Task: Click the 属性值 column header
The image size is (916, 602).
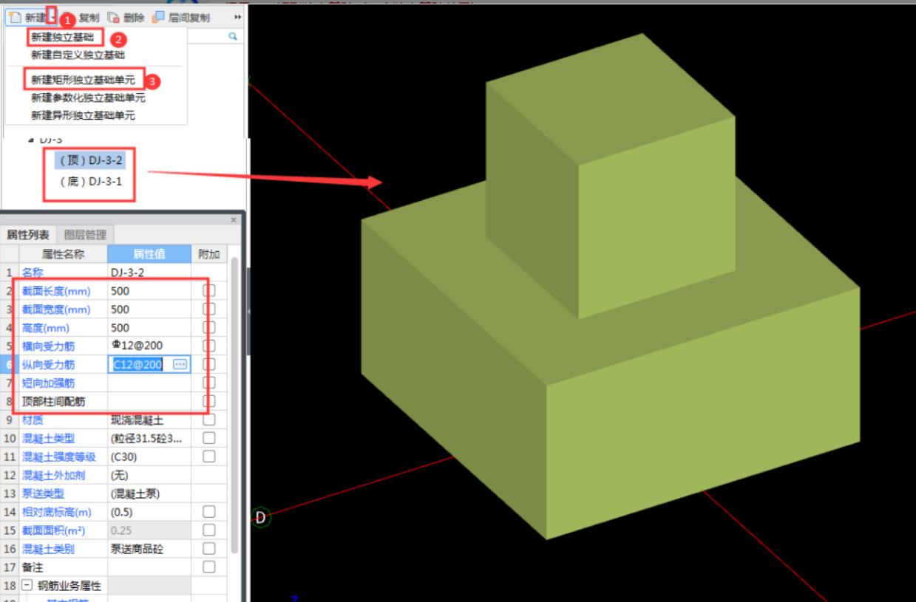Action: [x=149, y=254]
